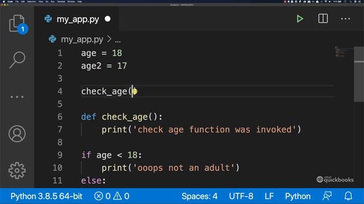The height and width of the screenshot is (204, 364).
Task: Click the warnings triangle in the status bar
Action: coord(118,196)
